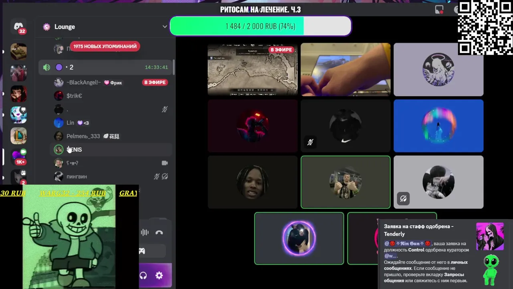
Task: Click deafened headphone icon beside пингвин
Action: coord(165,177)
